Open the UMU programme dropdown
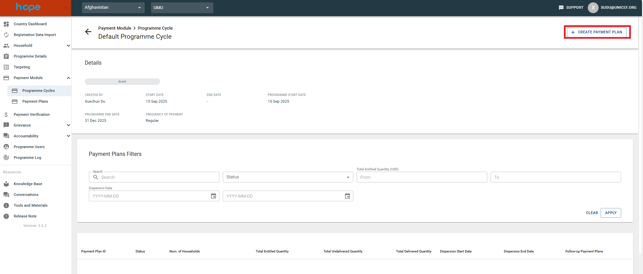Image resolution: width=643 pixels, height=274 pixels. (x=182, y=7)
